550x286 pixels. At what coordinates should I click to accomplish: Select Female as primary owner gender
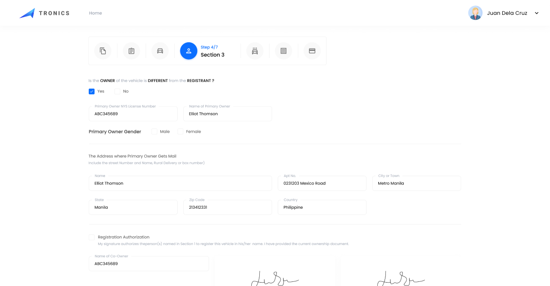[180, 132]
